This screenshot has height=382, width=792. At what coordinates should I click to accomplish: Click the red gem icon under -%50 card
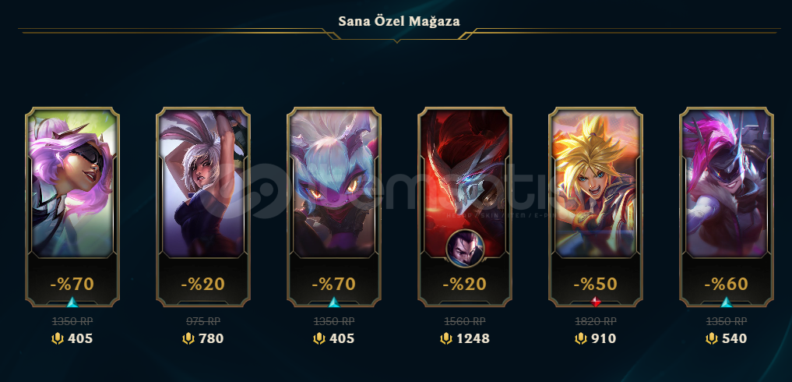596,302
